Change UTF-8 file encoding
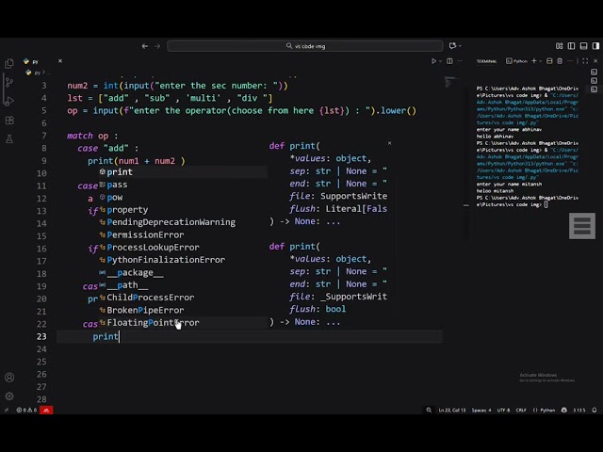 [503, 411]
